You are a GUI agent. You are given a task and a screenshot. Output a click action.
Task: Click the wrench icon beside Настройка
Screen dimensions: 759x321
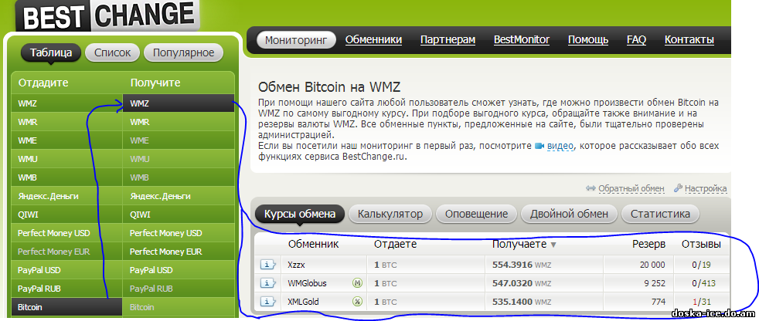tap(678, 188)
